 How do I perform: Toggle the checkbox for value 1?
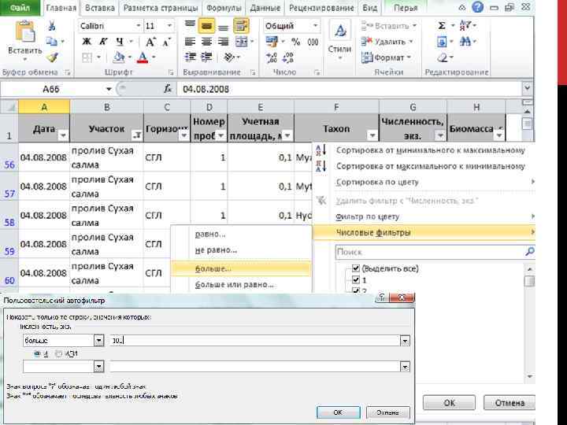pyautogui.click(x=356, y=279)
